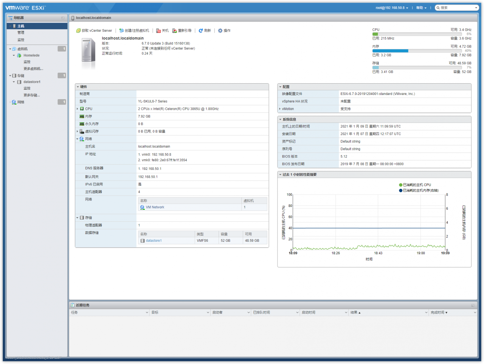
Task: Click 更多虚拟机... in the navigator
Action: pyautogui.click(x=33, y=69)
